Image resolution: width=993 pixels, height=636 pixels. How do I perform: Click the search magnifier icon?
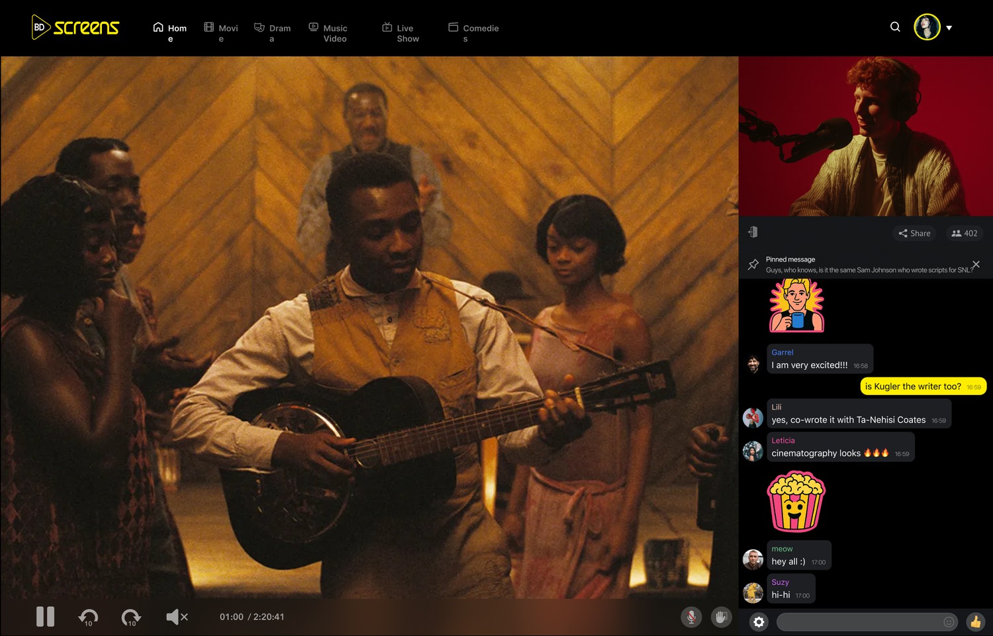coord(895,27)
